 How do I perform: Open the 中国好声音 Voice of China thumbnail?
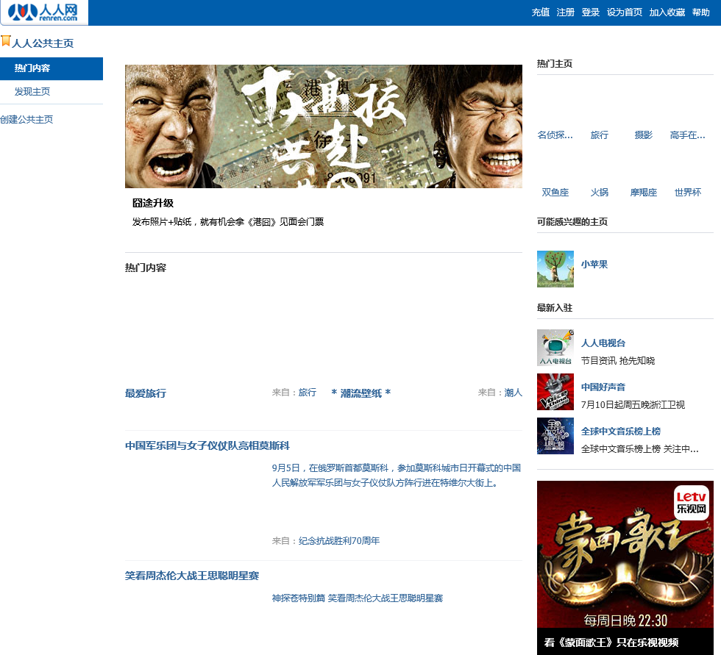click(x=555, y=392)
